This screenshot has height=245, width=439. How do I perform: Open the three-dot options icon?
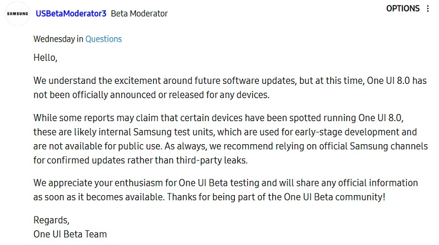[x=428, y=9]
